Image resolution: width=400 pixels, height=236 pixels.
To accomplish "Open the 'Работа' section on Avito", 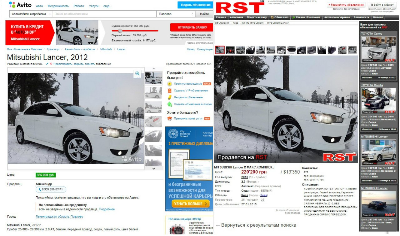I will 79,6.
